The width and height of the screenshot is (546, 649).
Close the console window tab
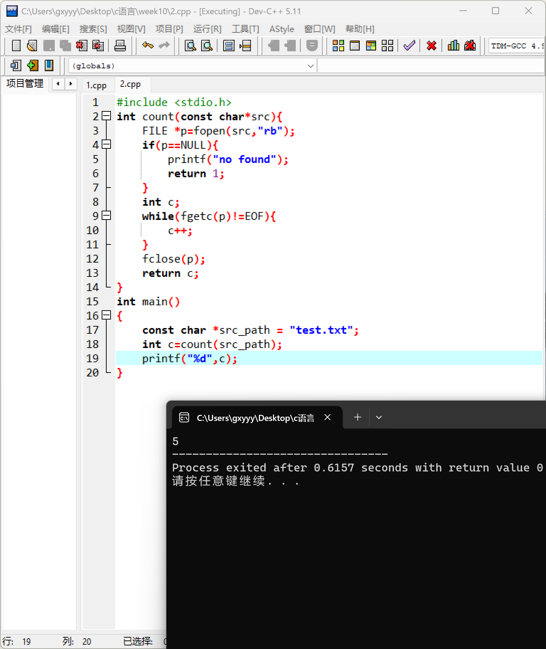coord(328,417)
